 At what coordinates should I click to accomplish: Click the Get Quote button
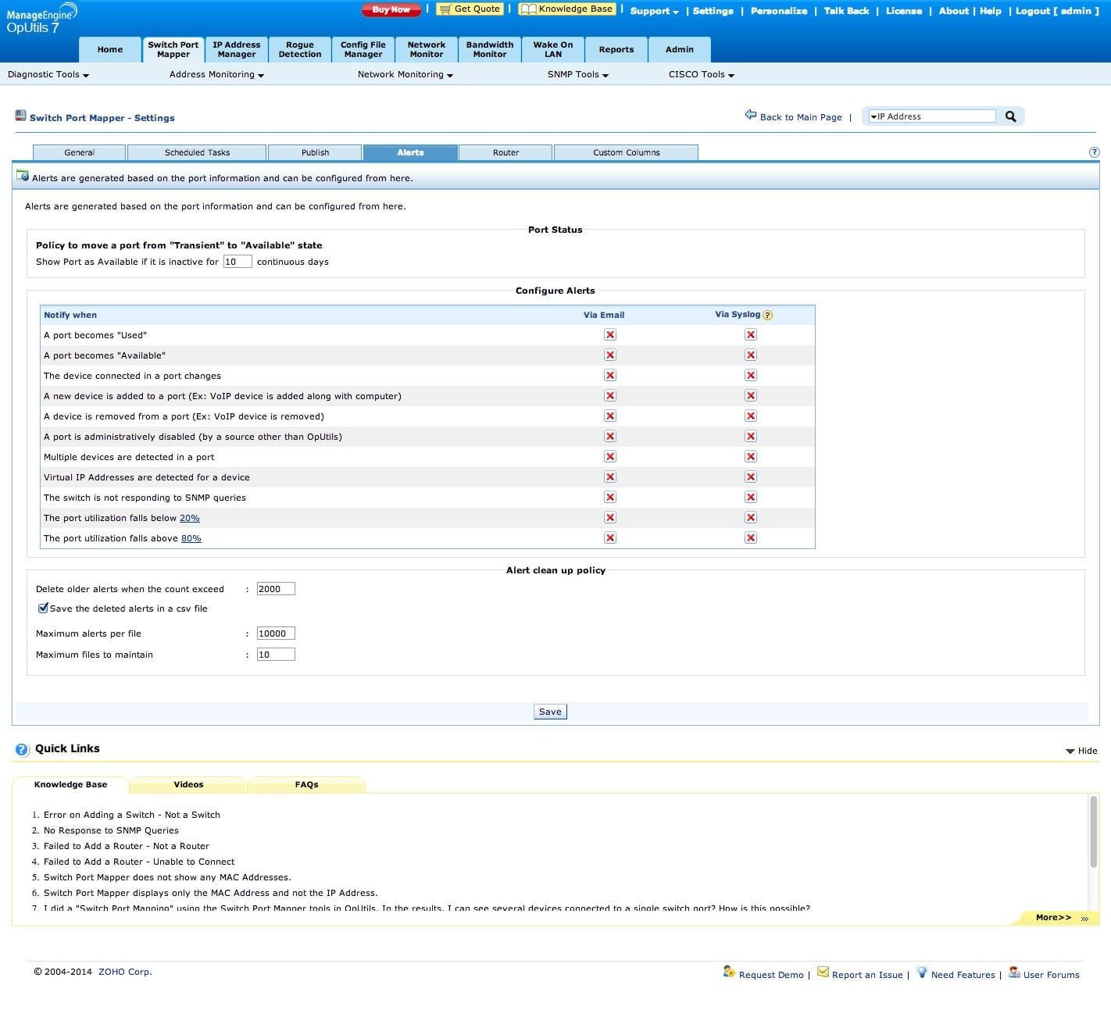(x=470, y=9)
